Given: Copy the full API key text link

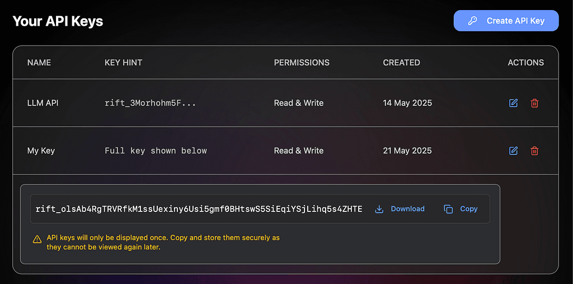Looking at the screenshot, I should (469, 209).
